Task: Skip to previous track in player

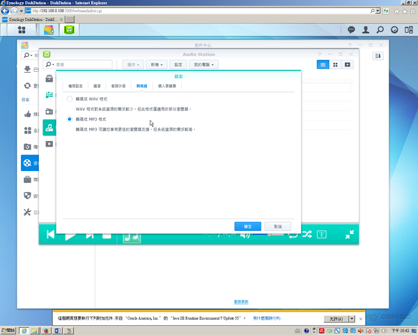Action: coord(51,234)
